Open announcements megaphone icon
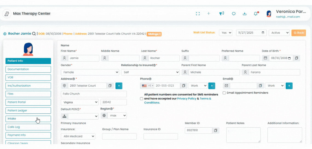The image size is (312, 149). [x=222, y=13]
